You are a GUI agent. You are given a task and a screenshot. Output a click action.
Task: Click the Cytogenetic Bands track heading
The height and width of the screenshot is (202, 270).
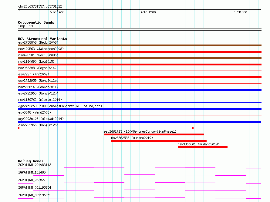coord(36,22)
